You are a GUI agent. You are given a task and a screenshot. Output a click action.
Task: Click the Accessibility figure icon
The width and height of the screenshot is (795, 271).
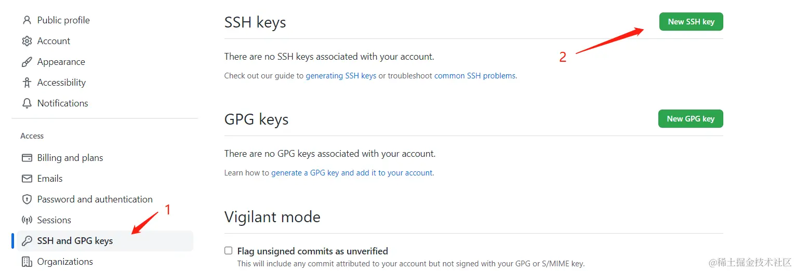tap(27, 83)
